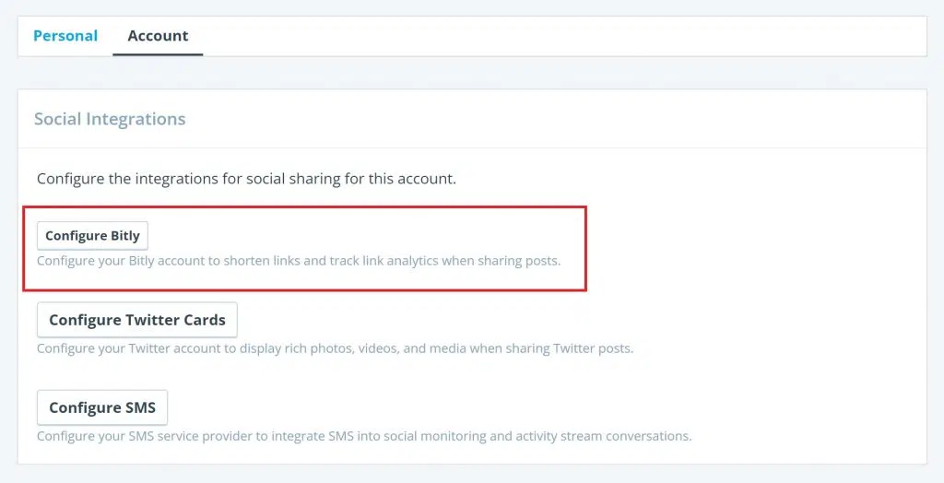The height and width of the screenshot is (483, 944).
Task: Switch to the Personal tab
Action: [x=65, y=36]
